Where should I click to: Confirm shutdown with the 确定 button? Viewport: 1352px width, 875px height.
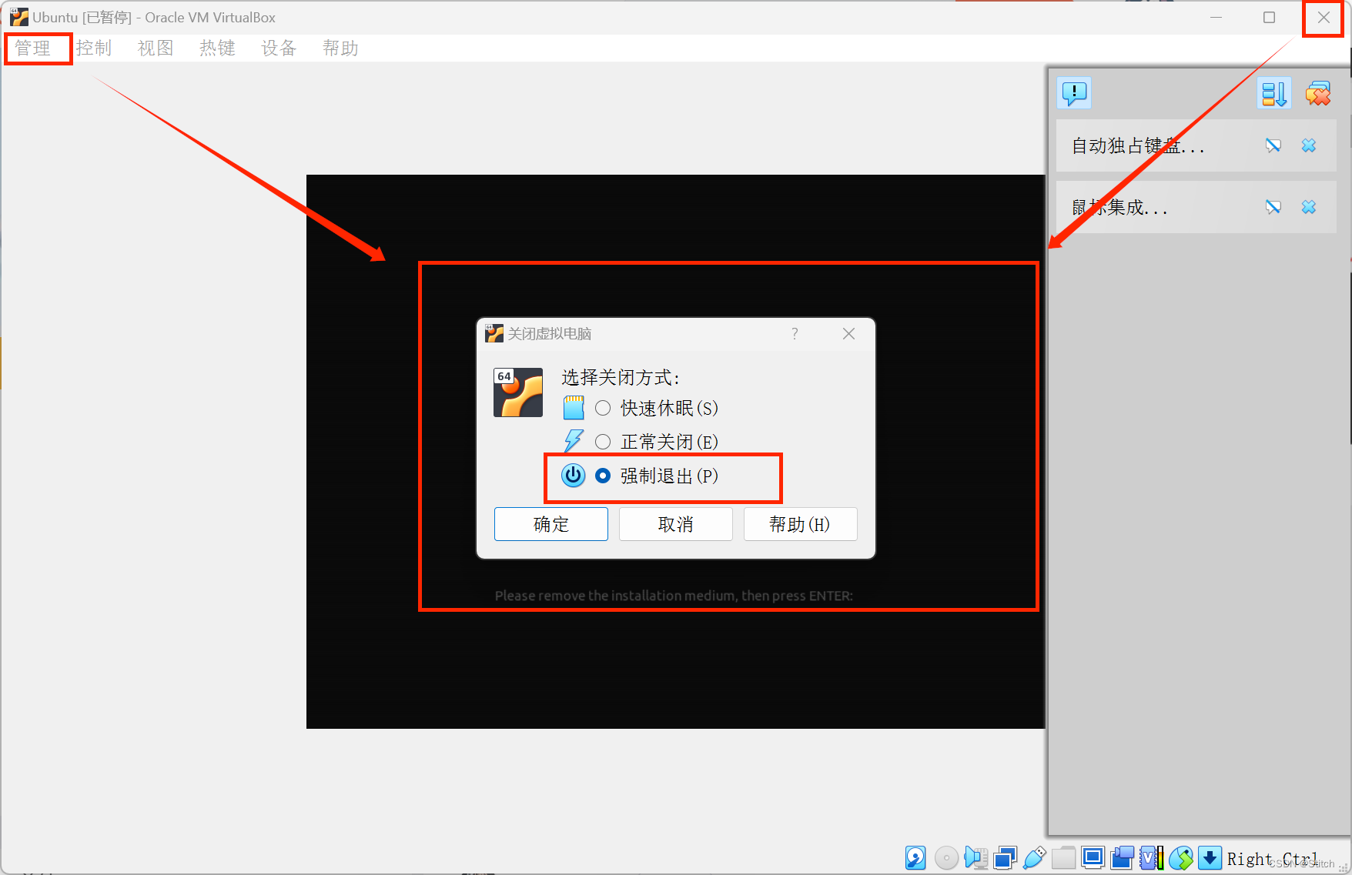(551, 524)
